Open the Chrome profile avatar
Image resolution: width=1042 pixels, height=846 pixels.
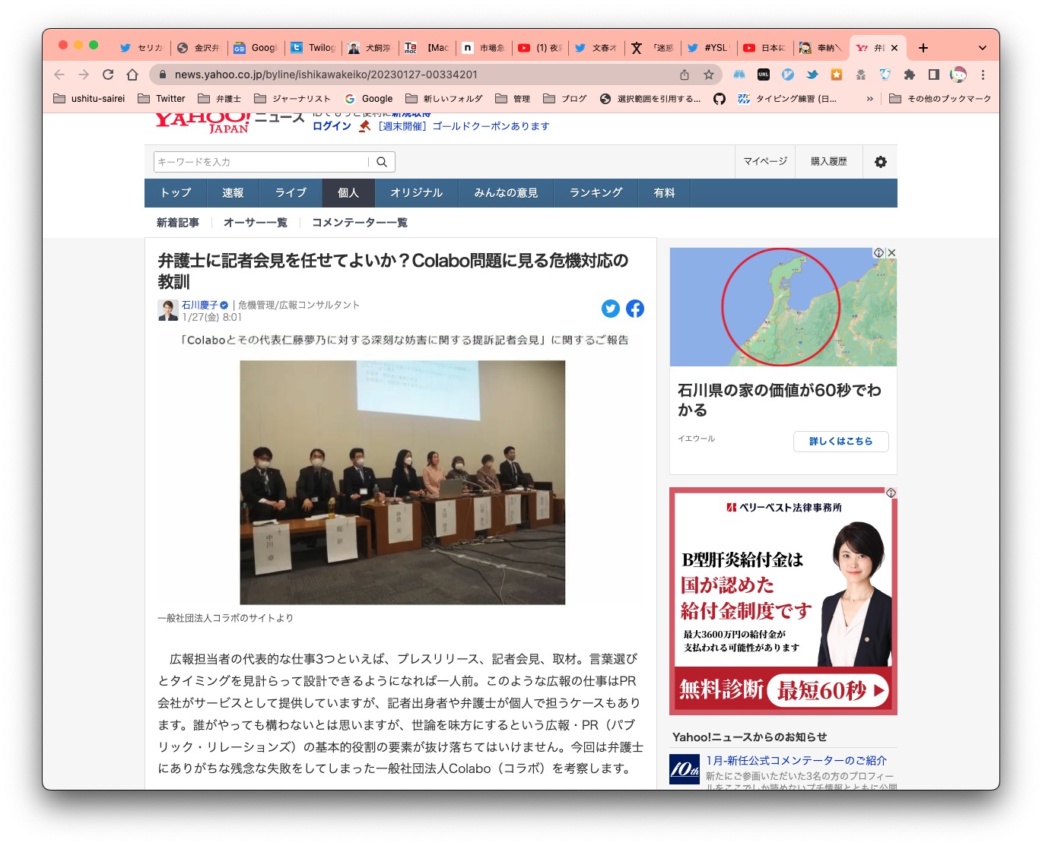pyautogui.click(x=958, y=74)
